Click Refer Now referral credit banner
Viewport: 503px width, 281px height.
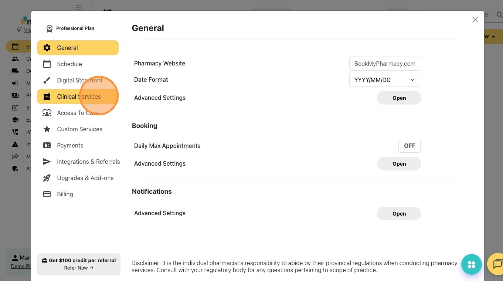pos(79,264)
